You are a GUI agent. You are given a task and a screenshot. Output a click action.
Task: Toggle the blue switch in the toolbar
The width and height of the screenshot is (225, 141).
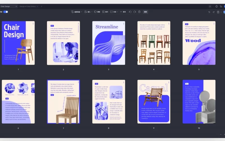click(x=6, y=12)
